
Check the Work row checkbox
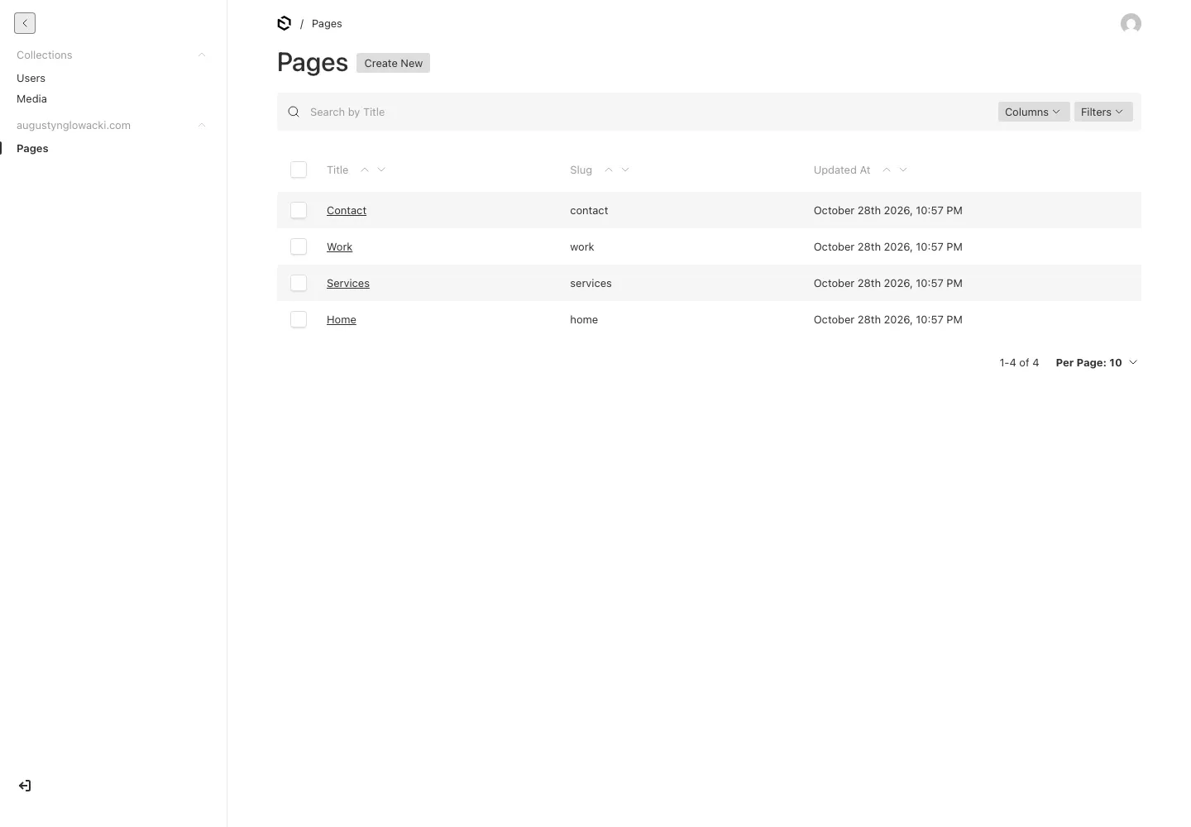point(299,246)
